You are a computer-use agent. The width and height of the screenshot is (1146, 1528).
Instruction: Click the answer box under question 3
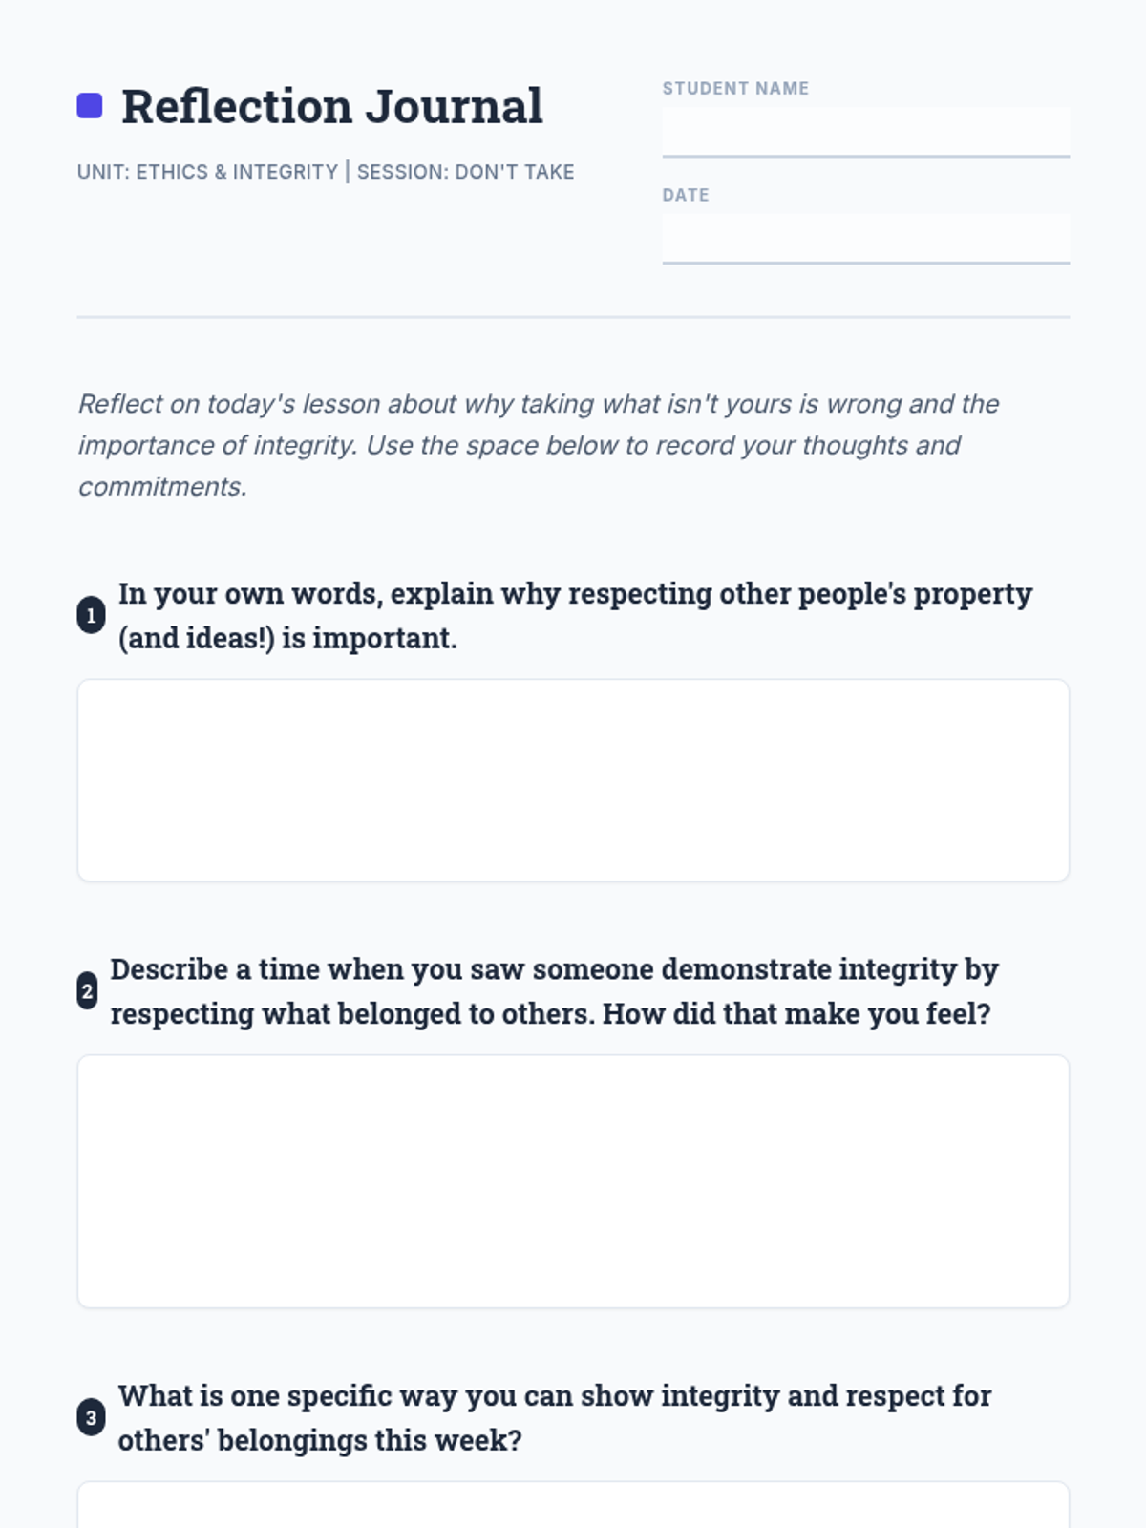point(573,1505)
